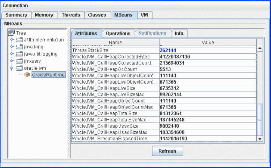Select WholeJVM_CallHeapUsedSizeMax attribute name
Screen dimensions: 271x168
pyautogui.click(x=109, y=132)
